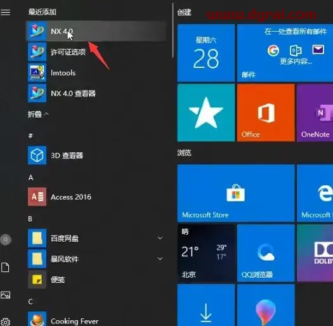Open the 北京 weather tile
This screenshot has width=333, height=326.
pos(206,252)
